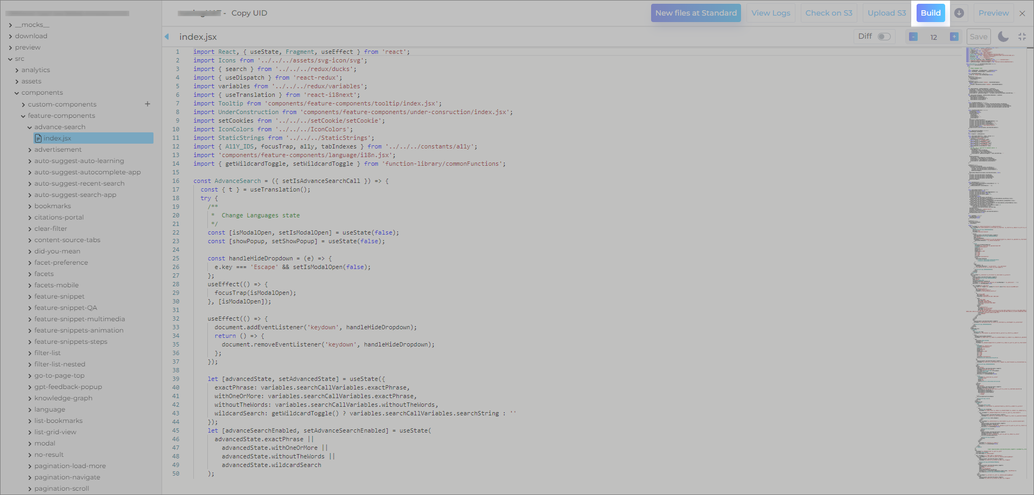Select index.jsx file in the tree
Viewport: 1034px width, 495px height.
[x=57, y=138]
